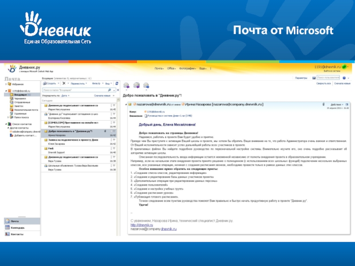Click the Reply icon above the message
This screenshot has width=355, height=266.
pos(126,86)
